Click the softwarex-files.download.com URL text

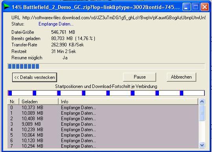114,18
